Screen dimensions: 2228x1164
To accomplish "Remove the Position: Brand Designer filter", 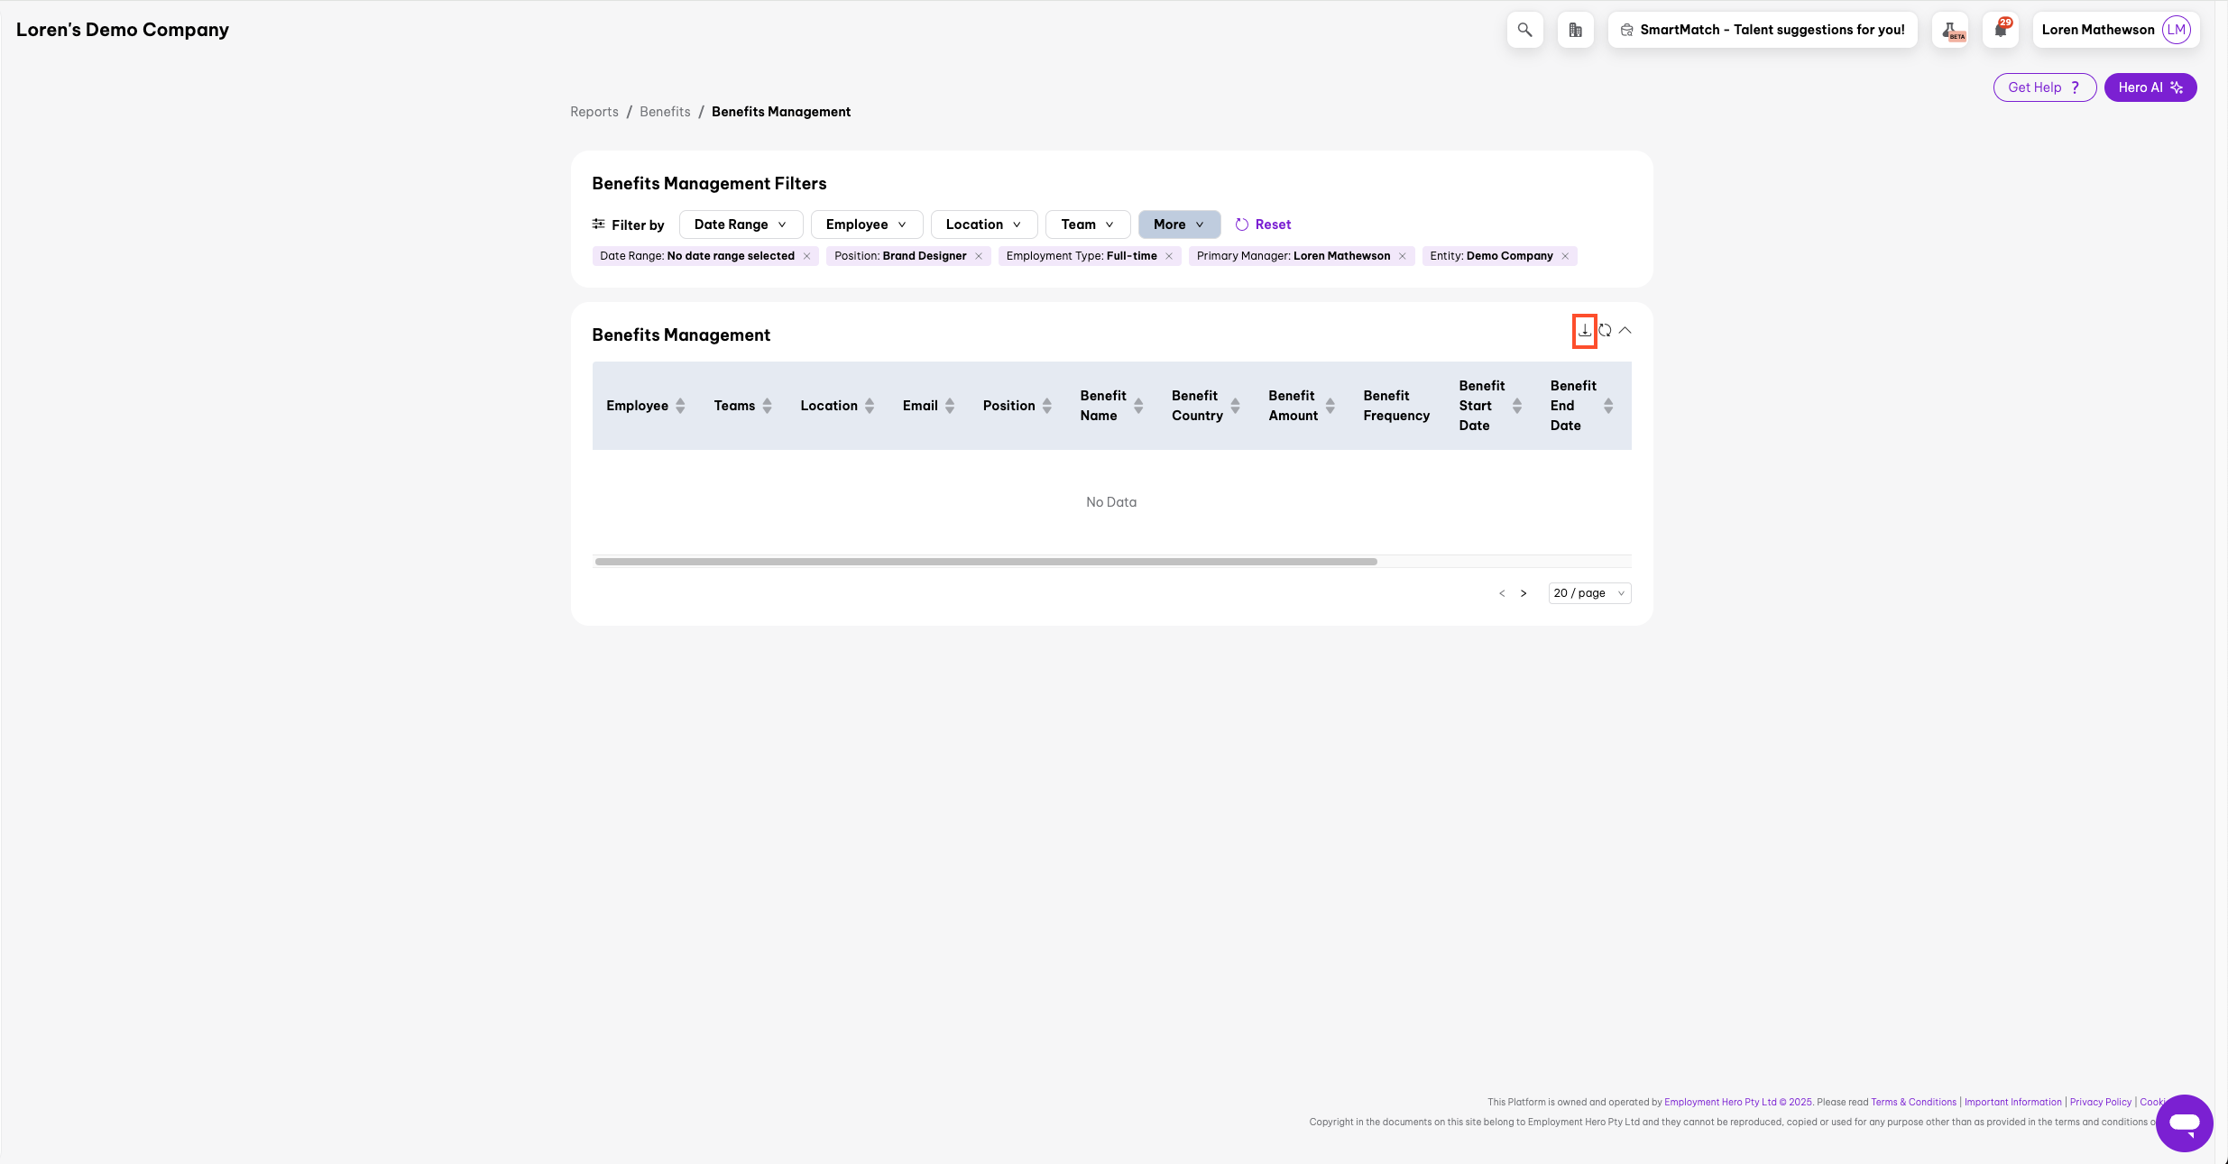I will click(979, 256).
